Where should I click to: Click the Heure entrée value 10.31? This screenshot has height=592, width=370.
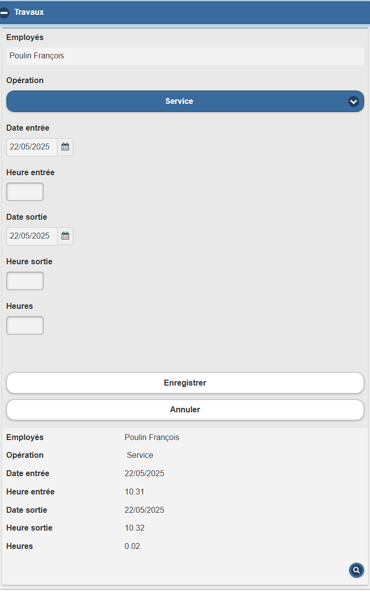(x=135, y=492)
